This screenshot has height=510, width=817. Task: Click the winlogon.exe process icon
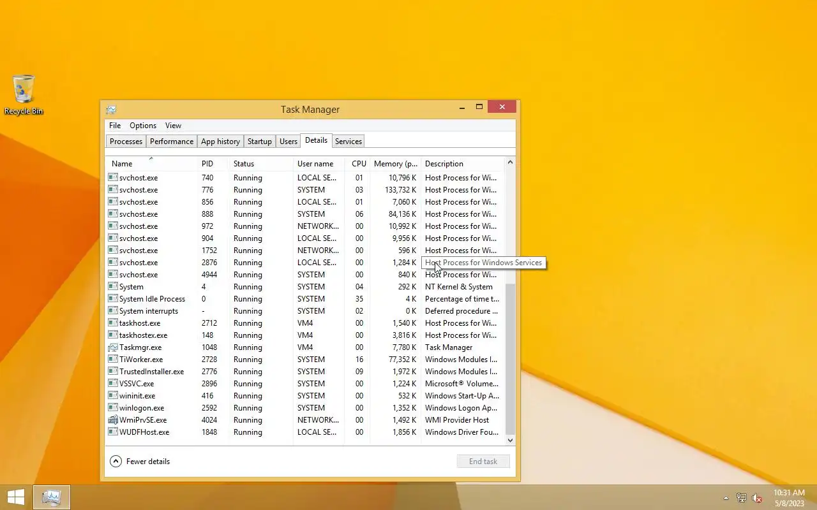(x=112, y=408)
